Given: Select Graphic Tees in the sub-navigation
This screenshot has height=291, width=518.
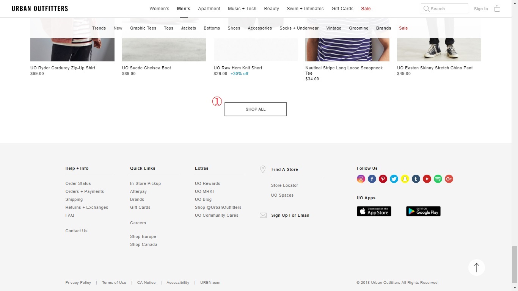Looking at the screenshot, I should [x=143, y=28].
